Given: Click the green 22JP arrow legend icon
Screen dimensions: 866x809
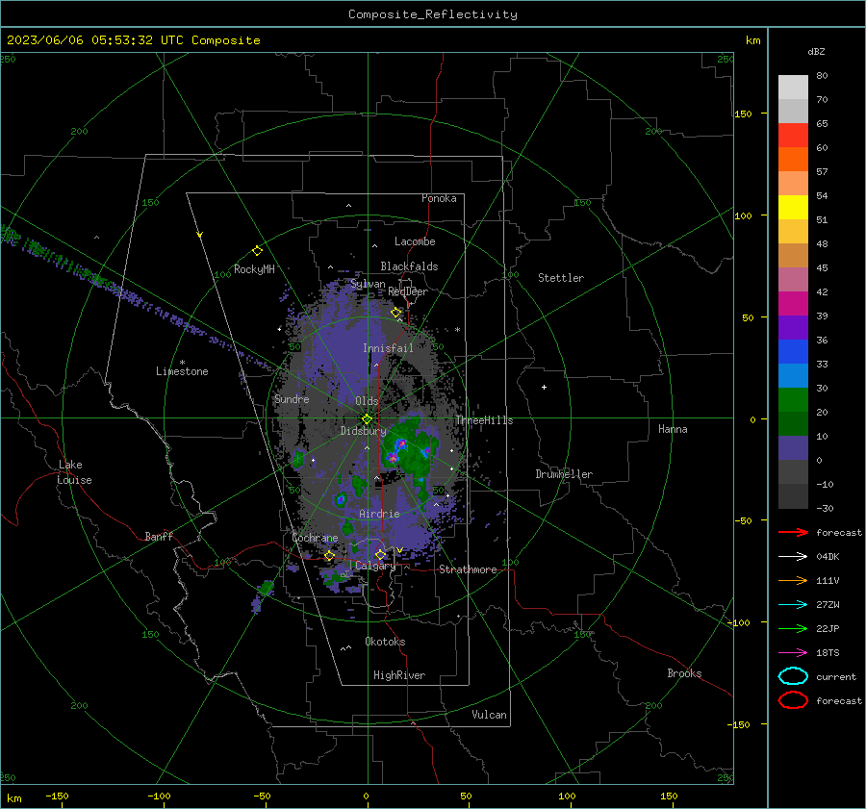Looking at the screenshot, I should tap(793, 628).
